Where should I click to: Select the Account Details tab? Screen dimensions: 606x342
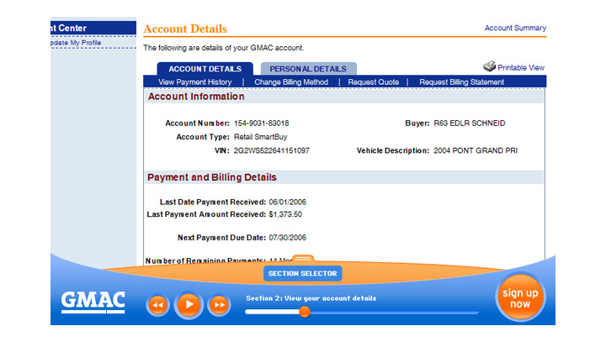pos(205,69)
